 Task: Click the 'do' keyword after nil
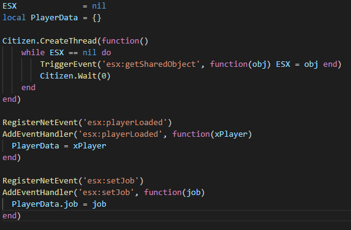click(107, 53)
